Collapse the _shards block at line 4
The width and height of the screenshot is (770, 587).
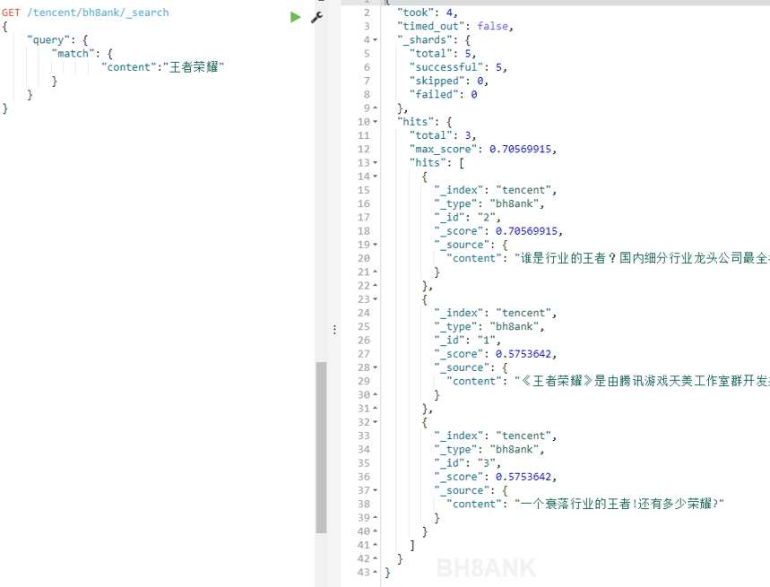pos(376,39)
